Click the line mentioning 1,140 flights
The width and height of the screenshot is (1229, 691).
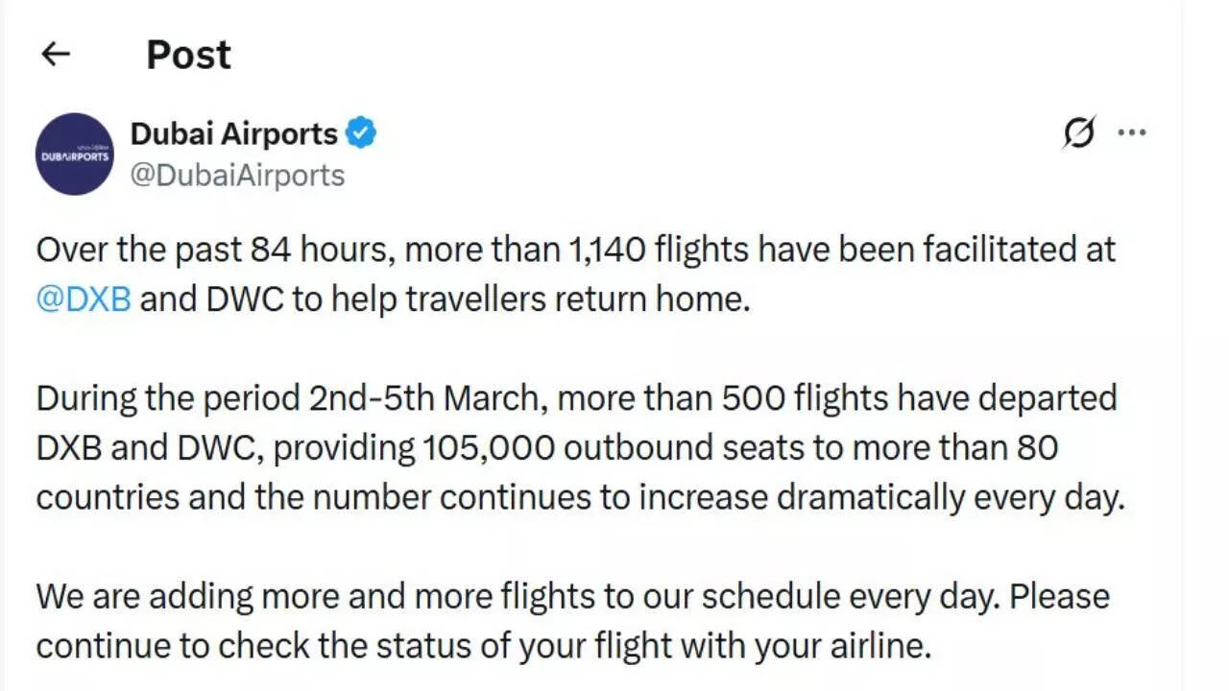pyautogui.click(x=576, y=250)
